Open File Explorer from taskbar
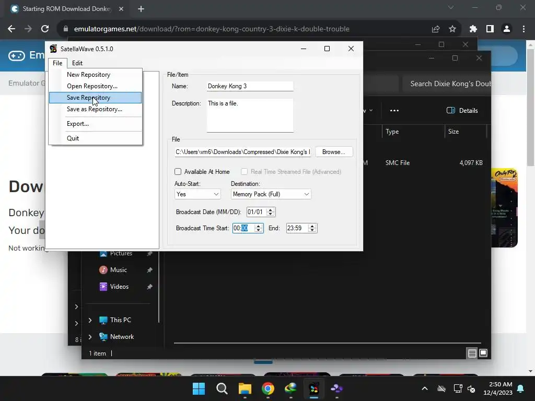 click(x=245, y=388)
